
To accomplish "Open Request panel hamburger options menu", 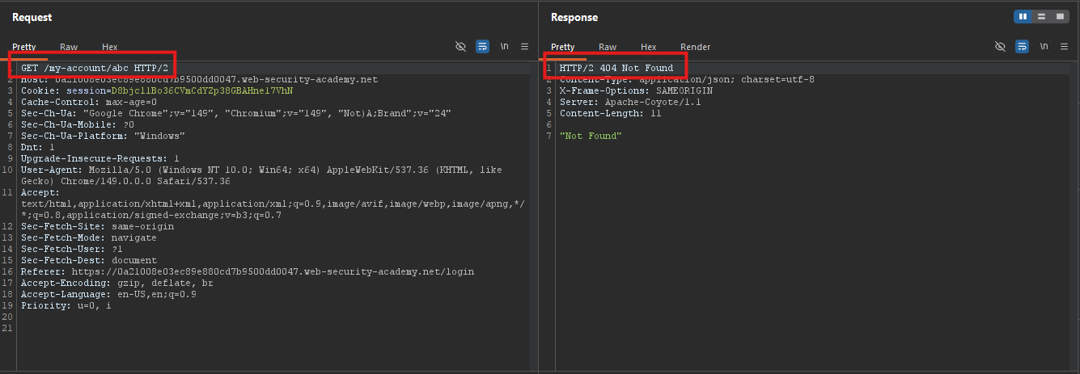I will [524, 47].
